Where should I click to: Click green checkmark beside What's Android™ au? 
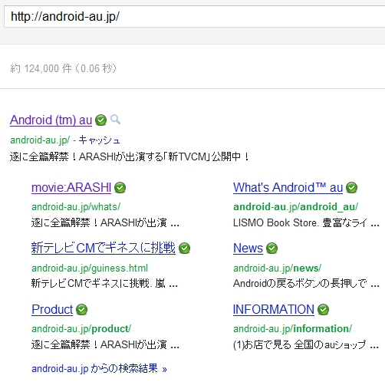point(351,188)
